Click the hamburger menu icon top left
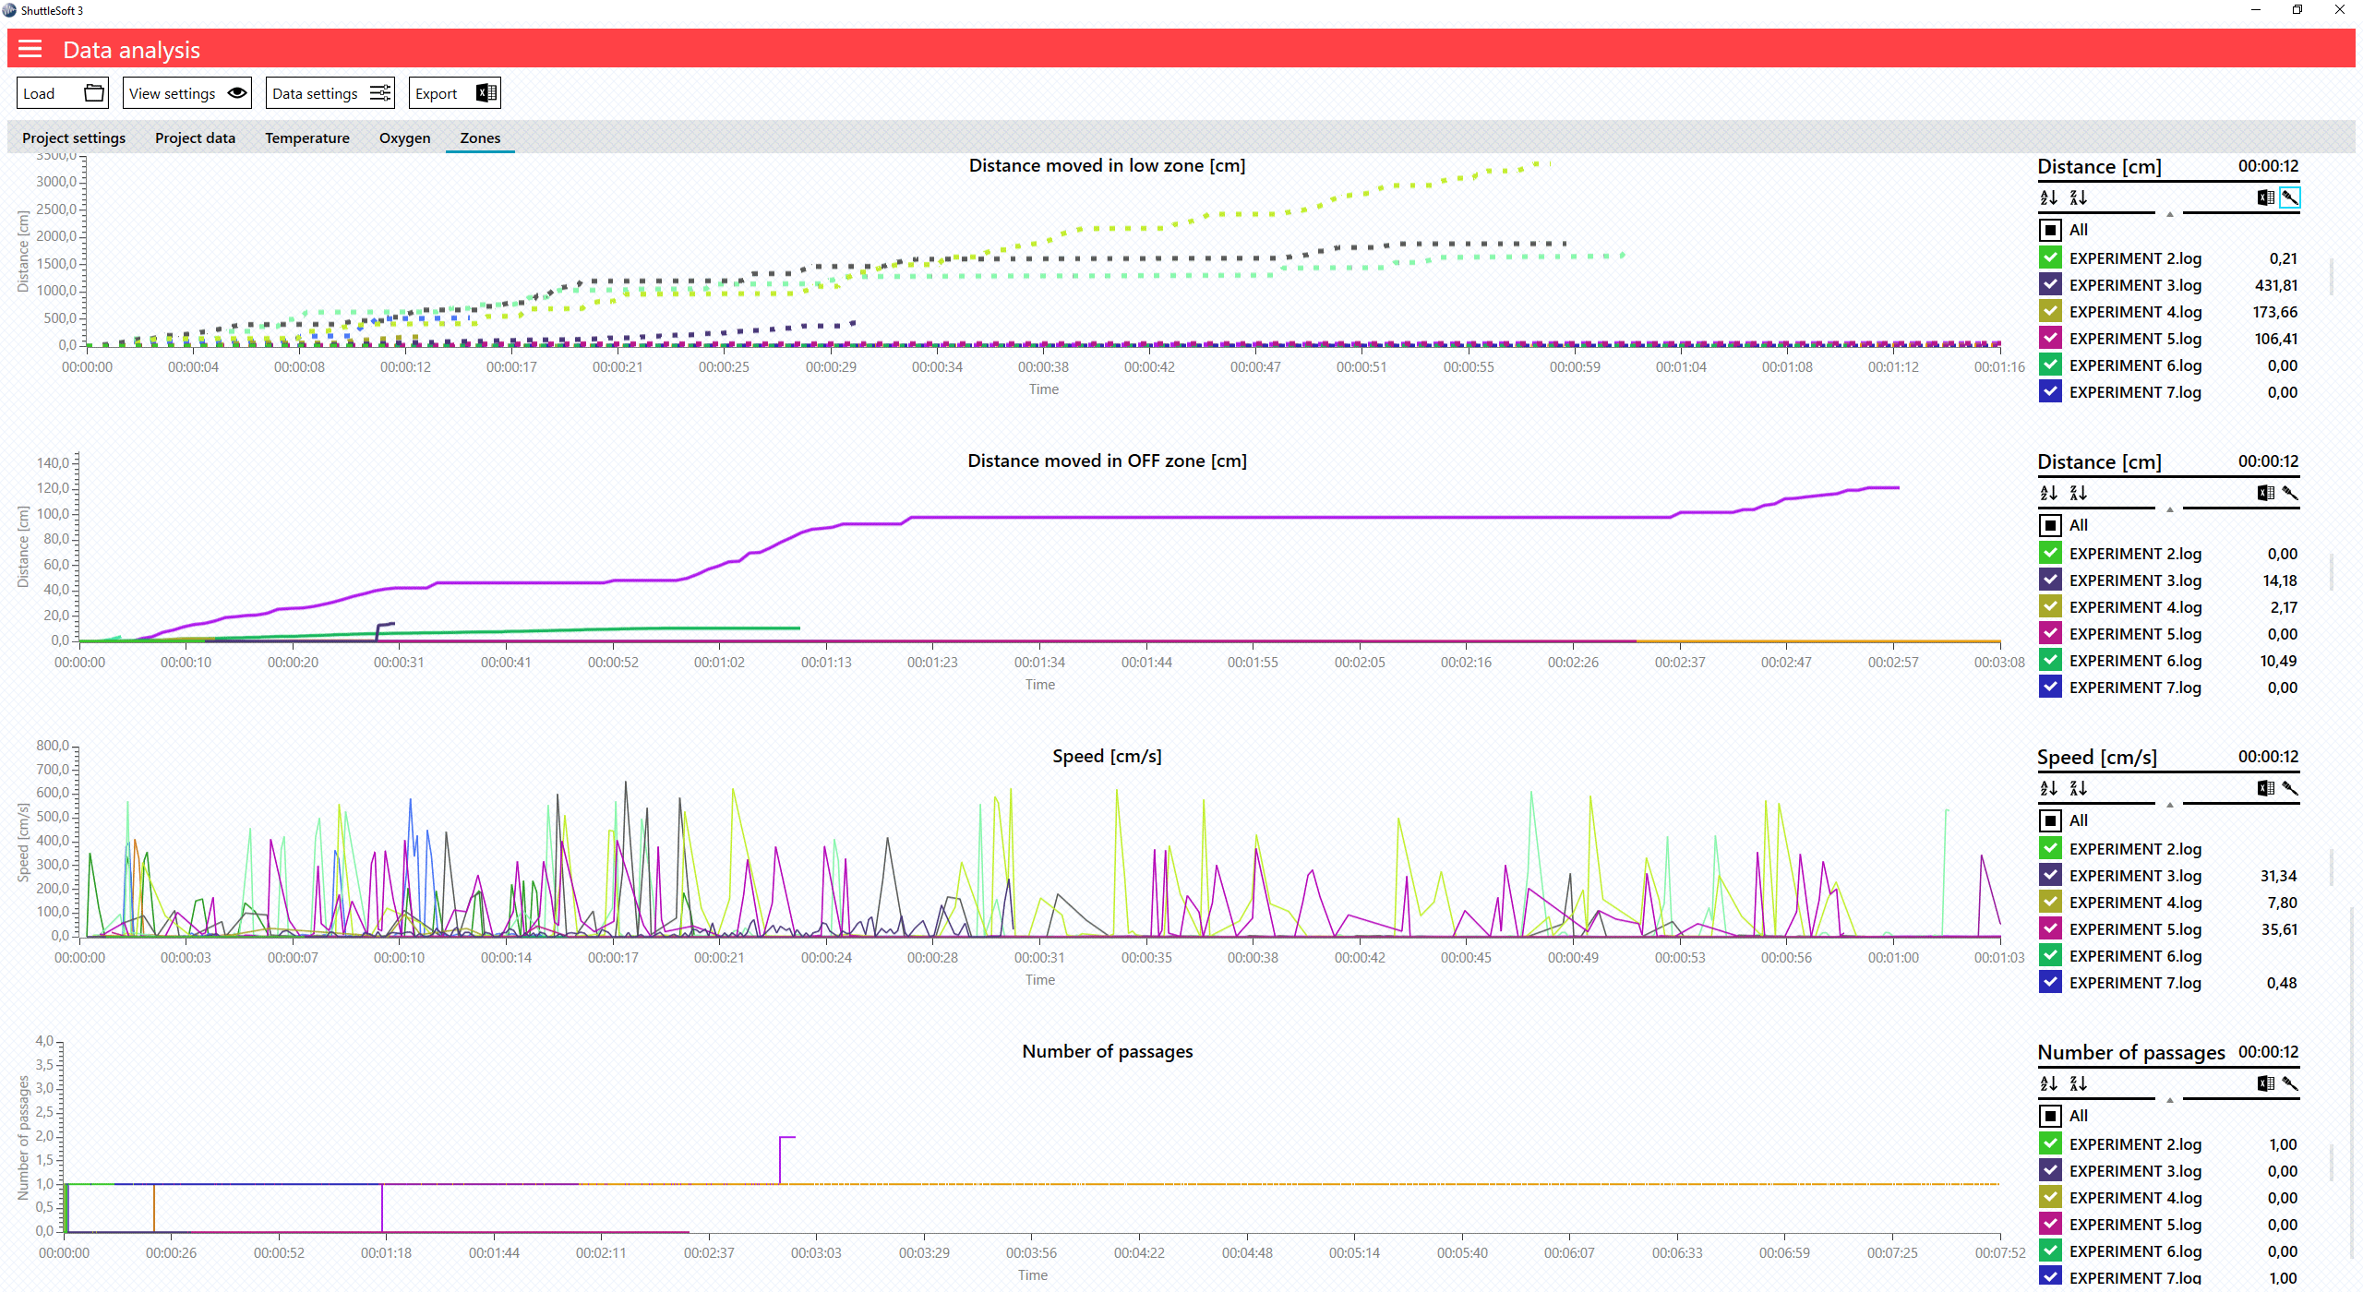The width and height of the screenshot is (2363, 1292). coord(30,49)
